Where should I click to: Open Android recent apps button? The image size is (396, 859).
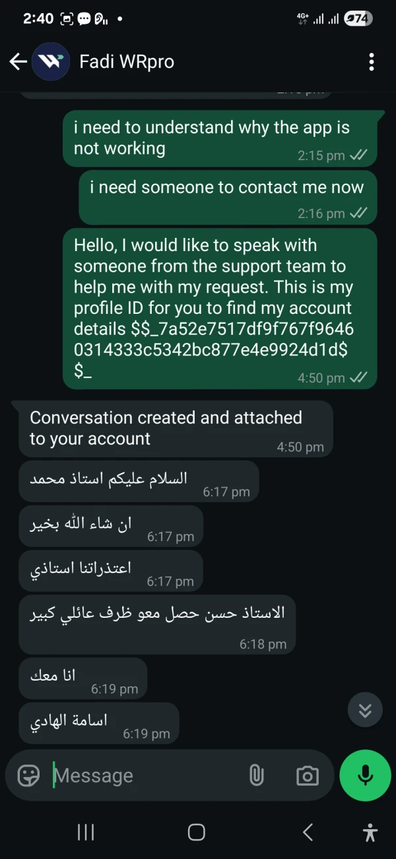pyautogui.click(x=86, y=832)
